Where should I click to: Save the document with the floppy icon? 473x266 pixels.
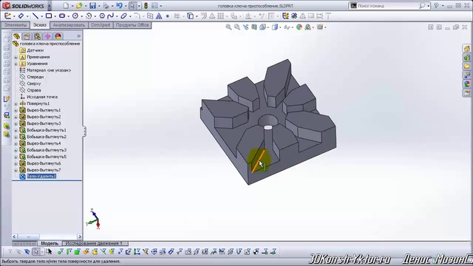(x=92, y=6)
